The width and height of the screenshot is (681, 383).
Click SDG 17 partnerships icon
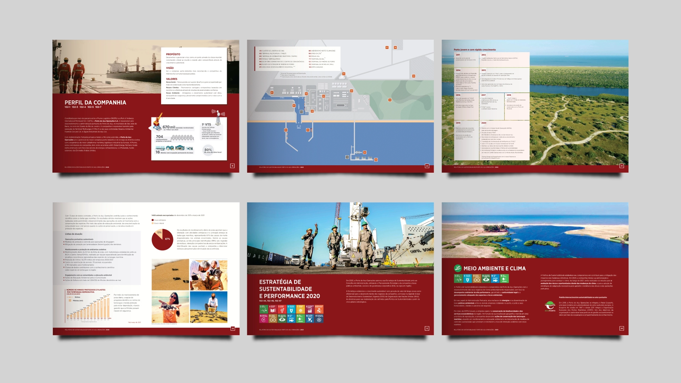319,318
